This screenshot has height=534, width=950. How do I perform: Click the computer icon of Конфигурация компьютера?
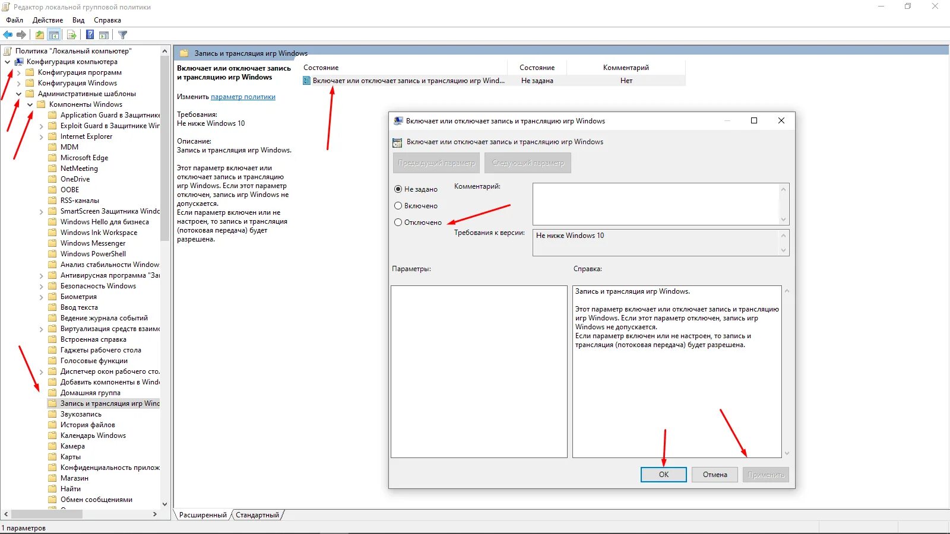point(19,62)
